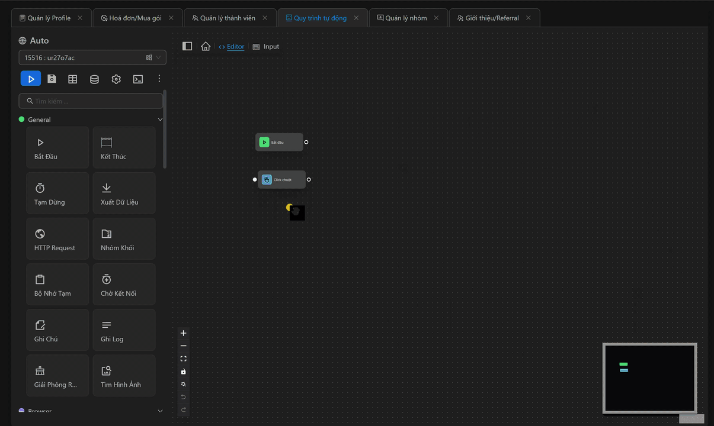Click the floppy-disk save icon

tap(52, 79)
